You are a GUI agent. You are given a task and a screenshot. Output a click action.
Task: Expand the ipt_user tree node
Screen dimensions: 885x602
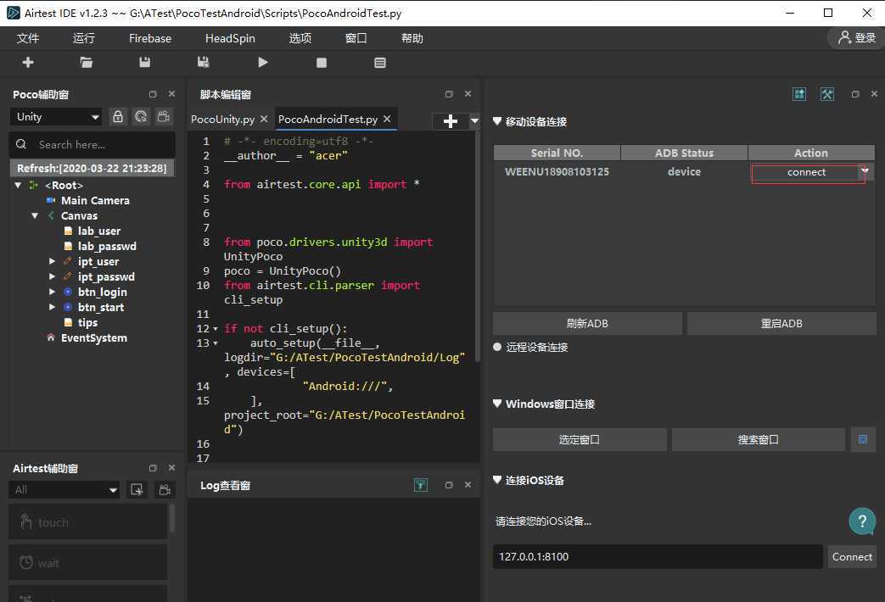pos(52,261)
